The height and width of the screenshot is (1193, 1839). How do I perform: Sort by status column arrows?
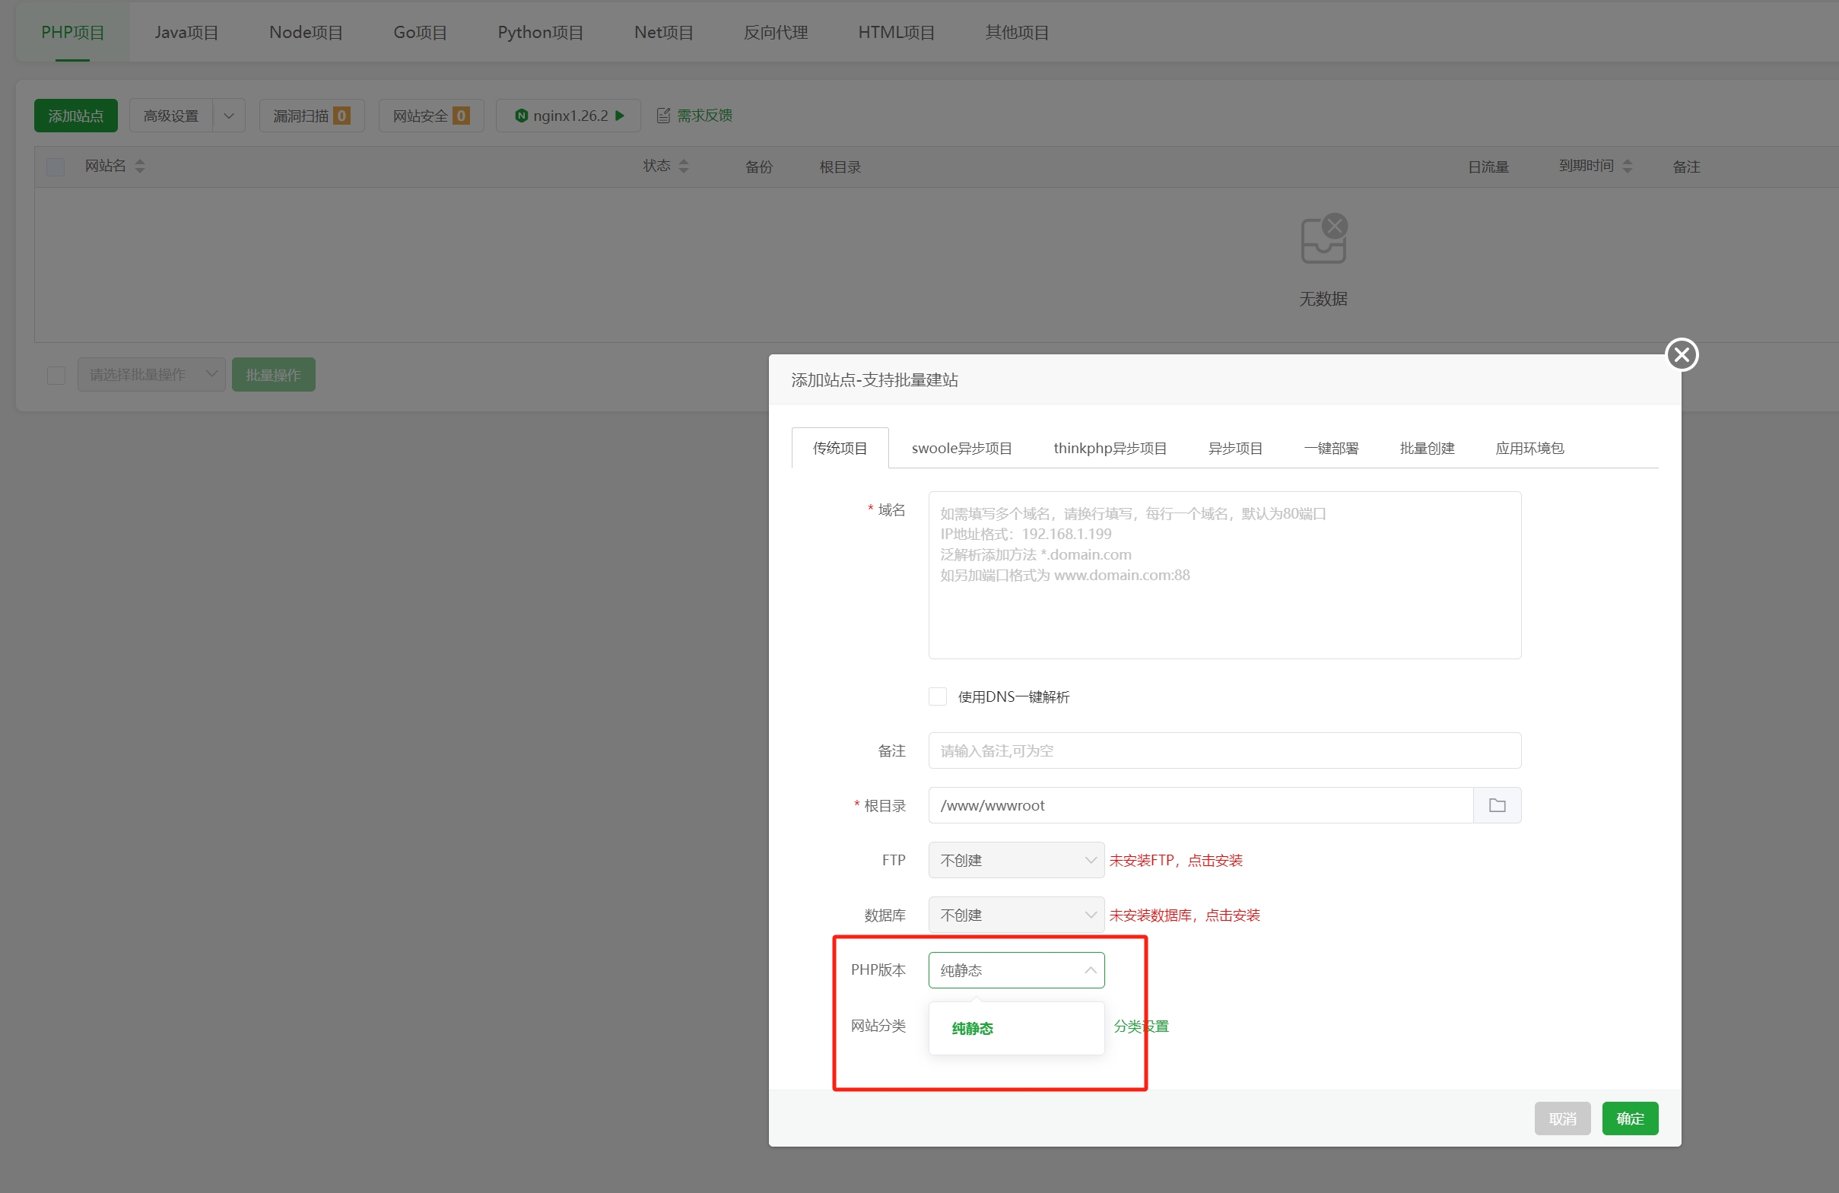[x=683, y=166]
